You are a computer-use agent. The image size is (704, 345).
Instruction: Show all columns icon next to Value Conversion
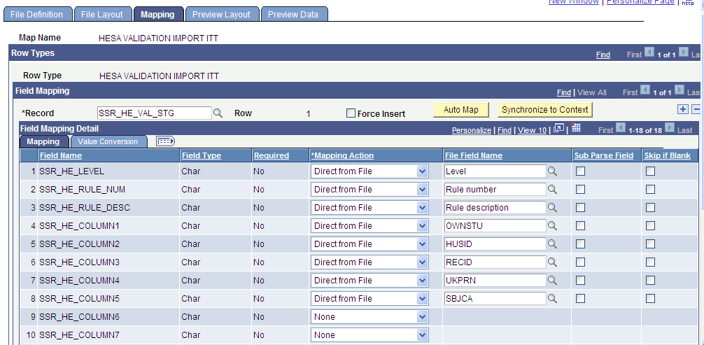pos(165,141)
